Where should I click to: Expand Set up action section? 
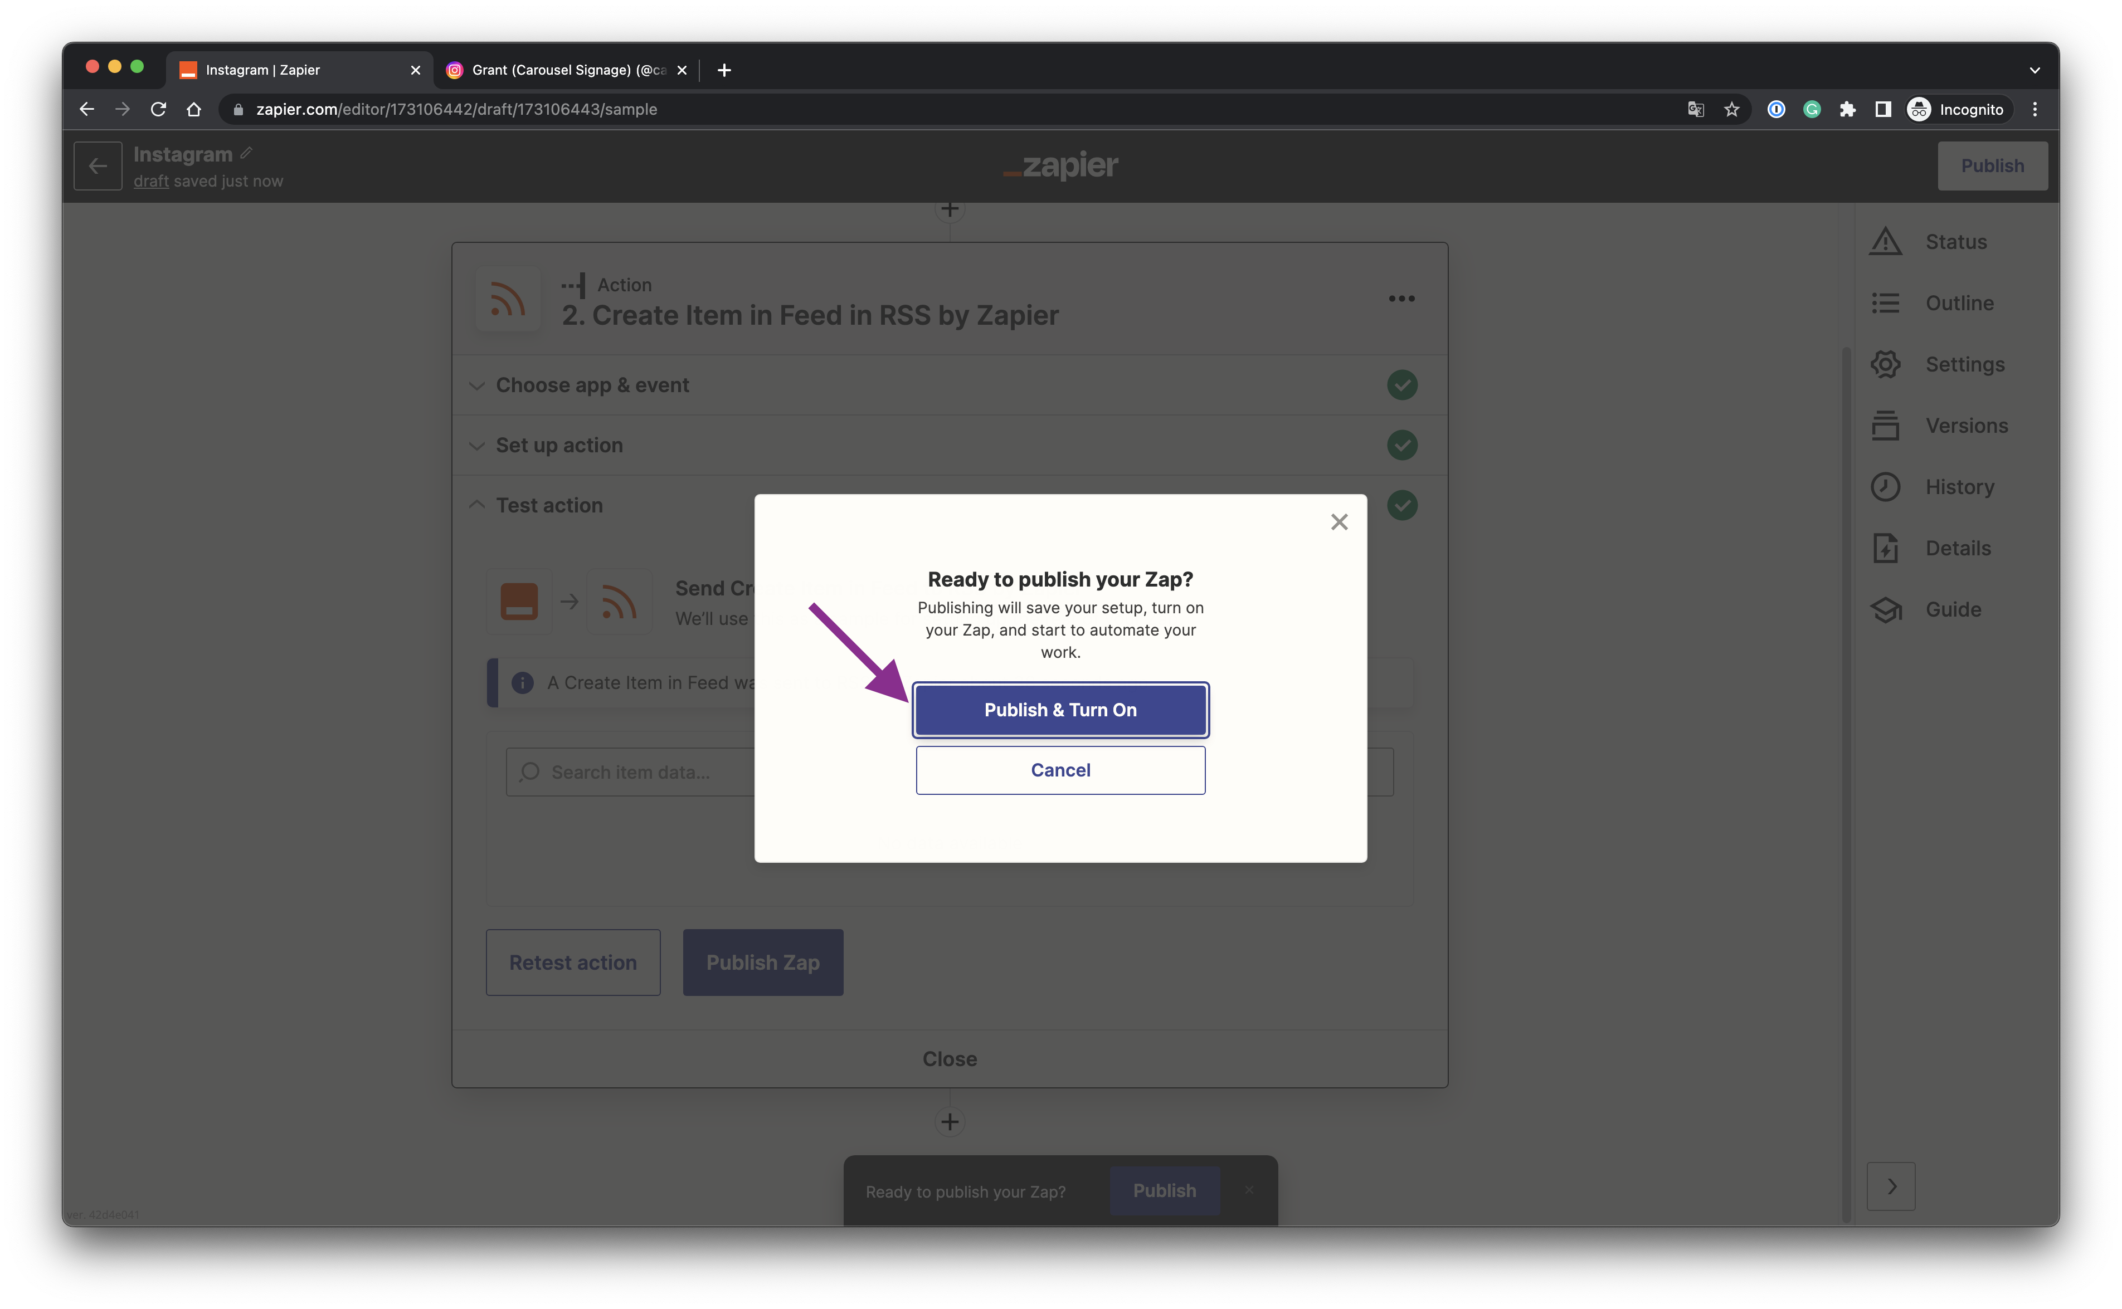tap(949, 445)
